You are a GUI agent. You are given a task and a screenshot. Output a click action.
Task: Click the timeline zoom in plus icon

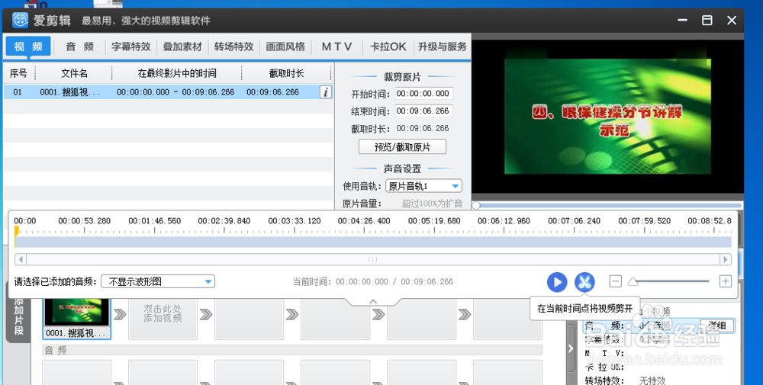tap(726, 281)
